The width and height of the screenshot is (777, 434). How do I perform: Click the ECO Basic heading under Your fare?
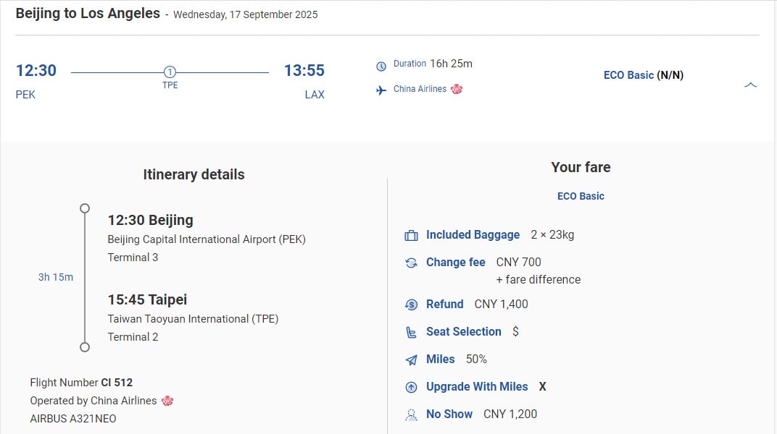(581, 196)
